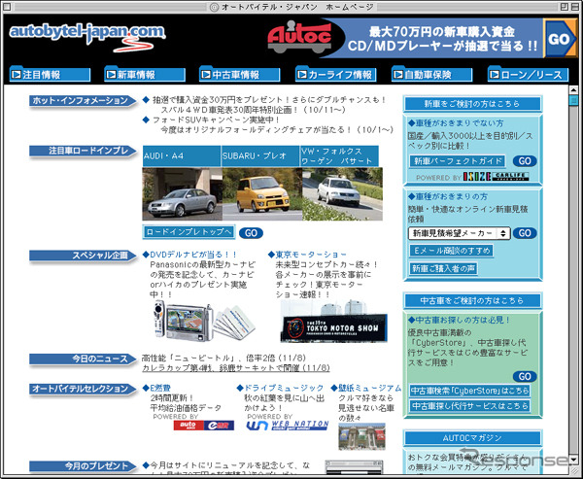Click the window zoom box
Image resolution: width=583 pixels, height=479 pixels.
(565, 7)
